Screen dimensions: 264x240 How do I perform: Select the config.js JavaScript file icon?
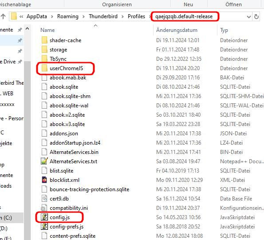tap(44, 217)
